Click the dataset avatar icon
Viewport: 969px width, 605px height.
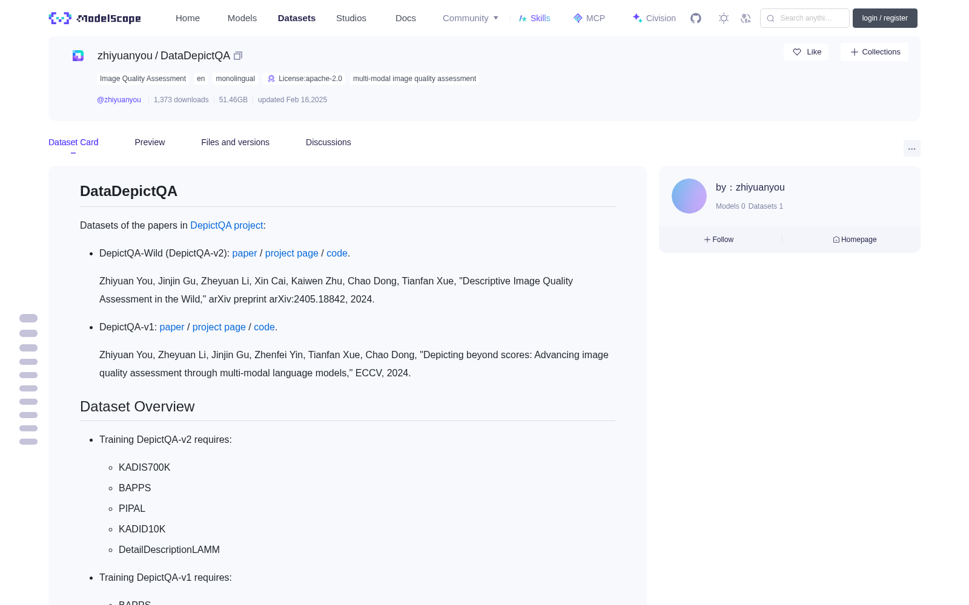point(78,56)
